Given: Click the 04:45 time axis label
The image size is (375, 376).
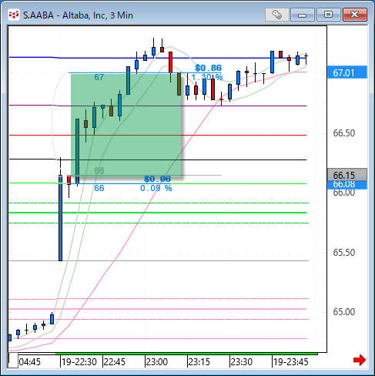Looking at the screenshot, I should click(30, 362).
